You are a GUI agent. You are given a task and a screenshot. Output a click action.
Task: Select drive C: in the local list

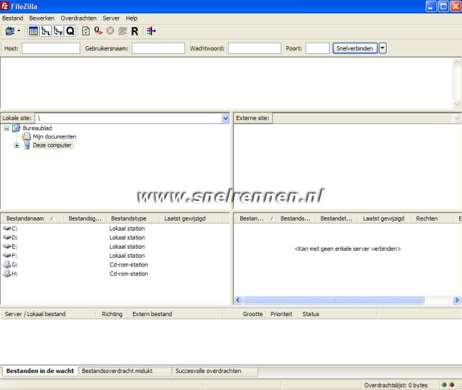tap(11, 229)
